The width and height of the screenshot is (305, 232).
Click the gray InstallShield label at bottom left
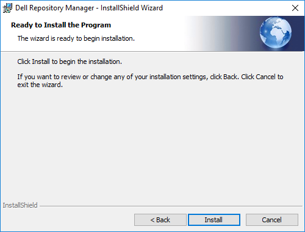pos(20,205)
